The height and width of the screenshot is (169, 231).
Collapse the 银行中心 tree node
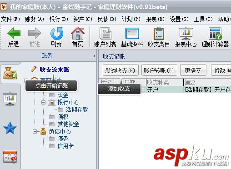point(43,103)
